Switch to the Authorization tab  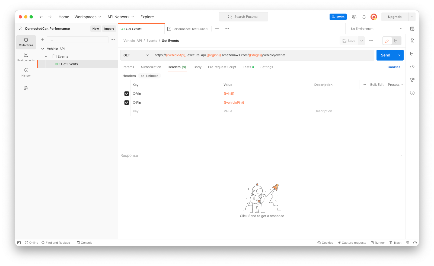(x=151, y=67)
